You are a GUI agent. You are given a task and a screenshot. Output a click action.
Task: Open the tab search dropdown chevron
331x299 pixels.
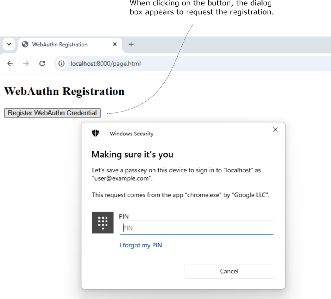pyautogui.click(x=9, y=44)
